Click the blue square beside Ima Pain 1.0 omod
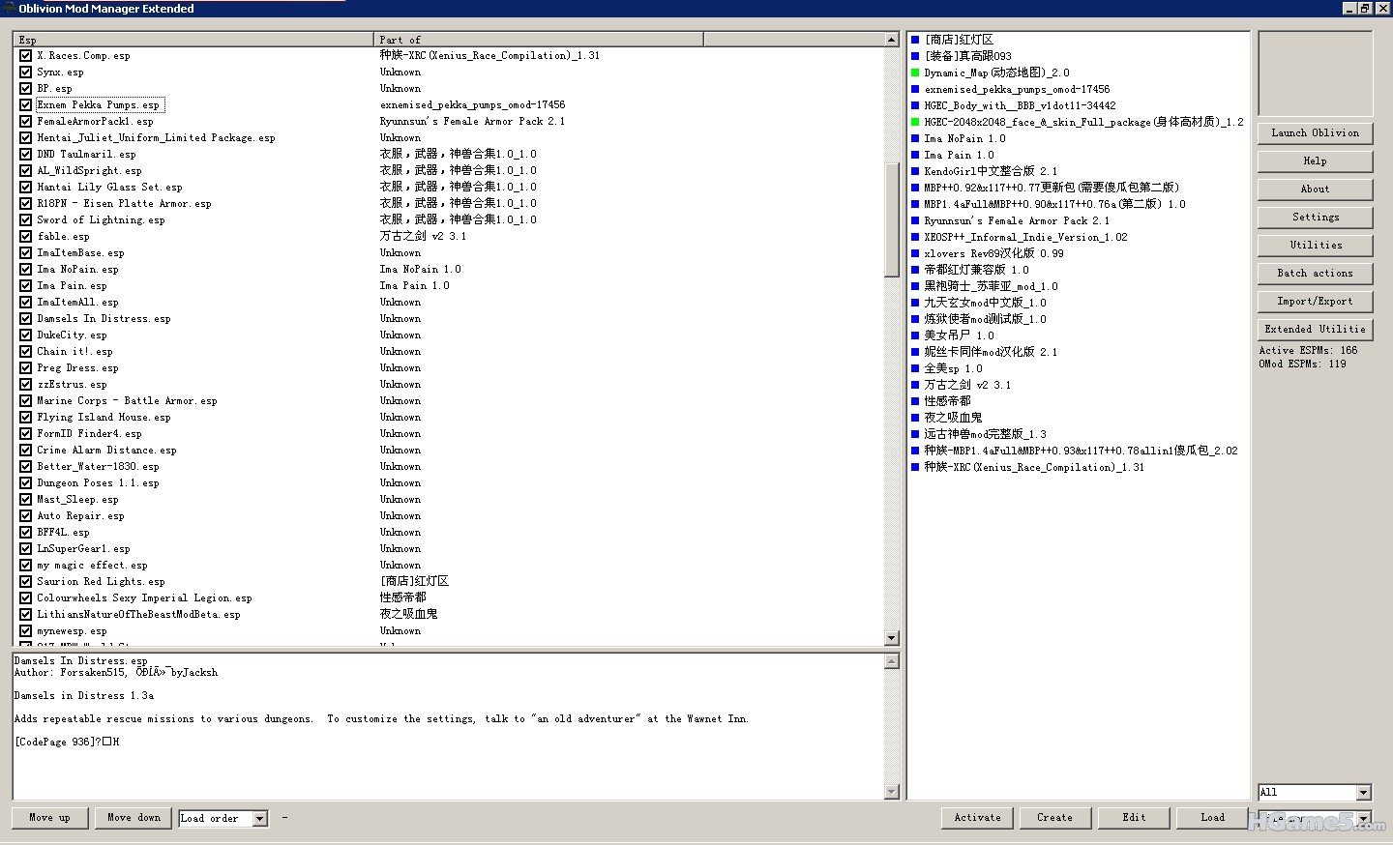 tap(915, 155)
